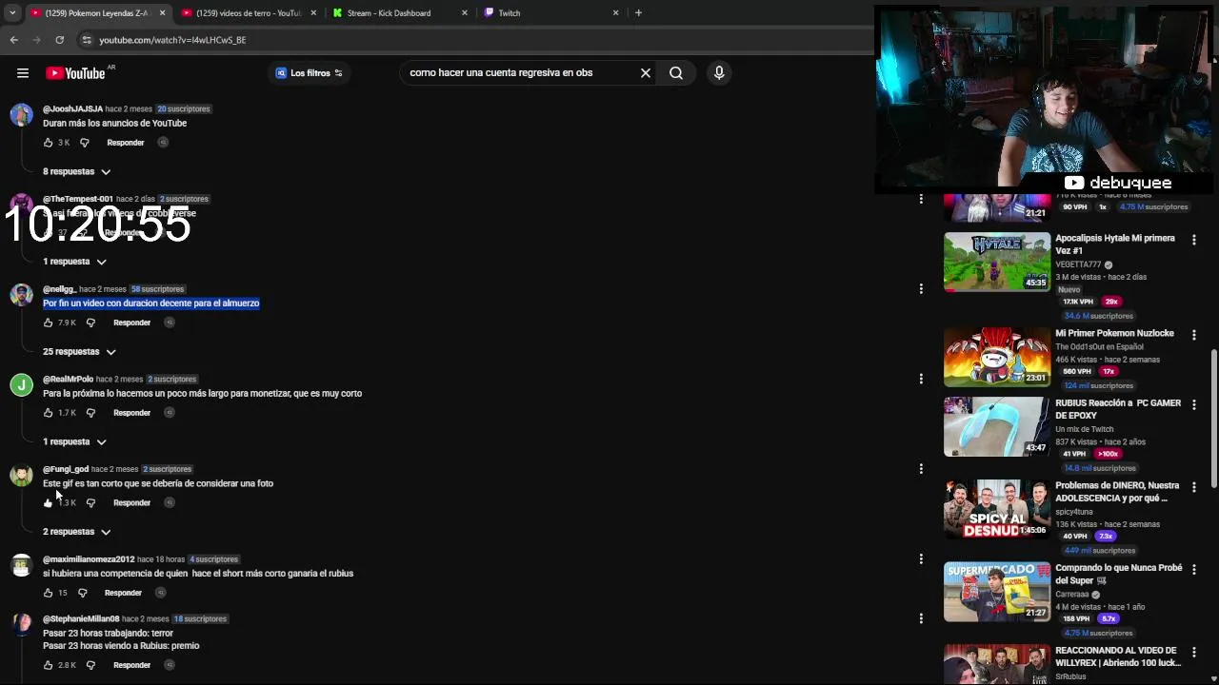Open Problemas de DINERO video thumbnail
Screen dimensions: 1219x685
click(997, 509)
